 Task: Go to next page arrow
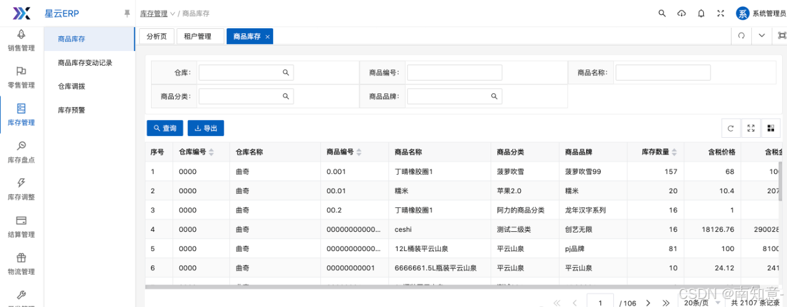tap(648, 303)
